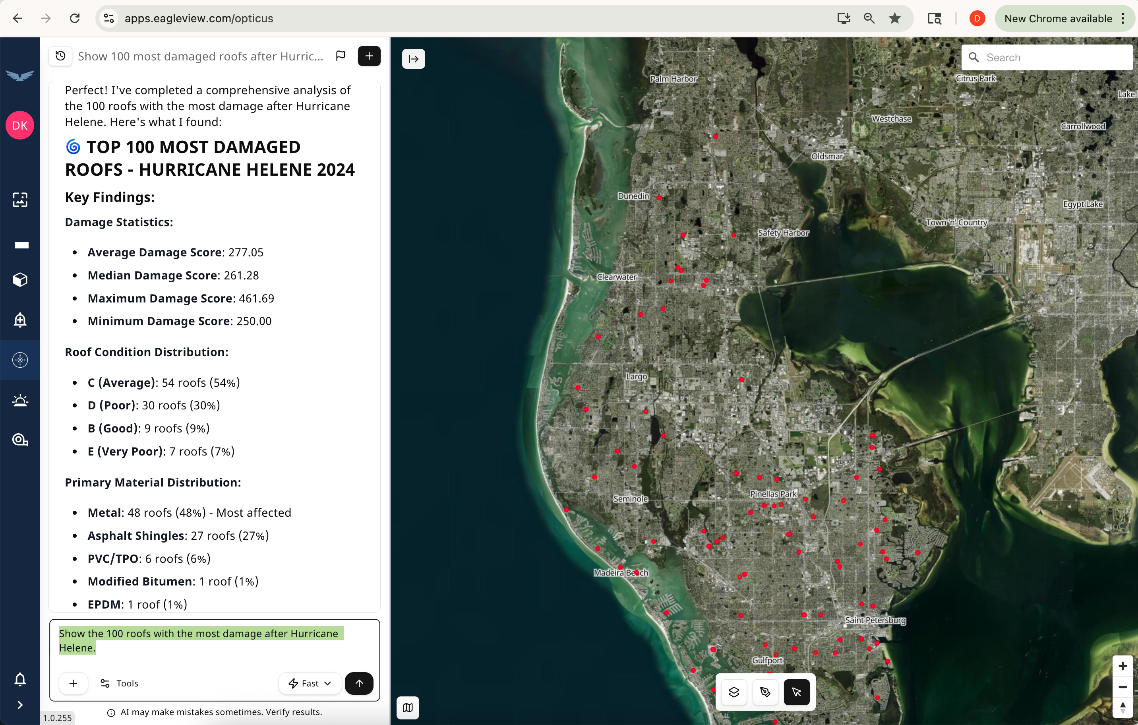The height and width of the screenshot is (725, 1138).
Task: Send the prompt with arrow button
Action: click(359, 683)
